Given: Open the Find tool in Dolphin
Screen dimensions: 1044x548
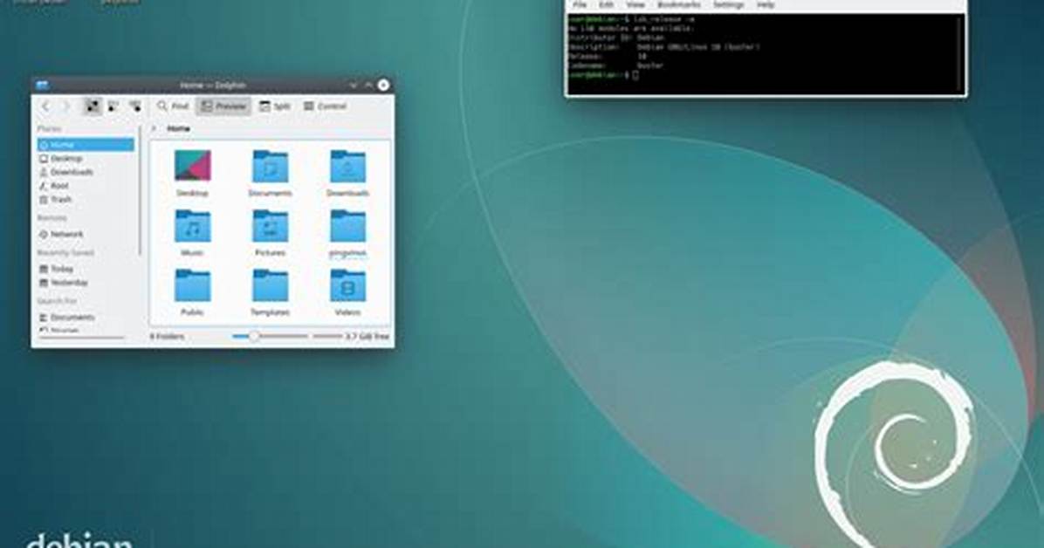Looking at the screenshot, I should click(173, 106).
